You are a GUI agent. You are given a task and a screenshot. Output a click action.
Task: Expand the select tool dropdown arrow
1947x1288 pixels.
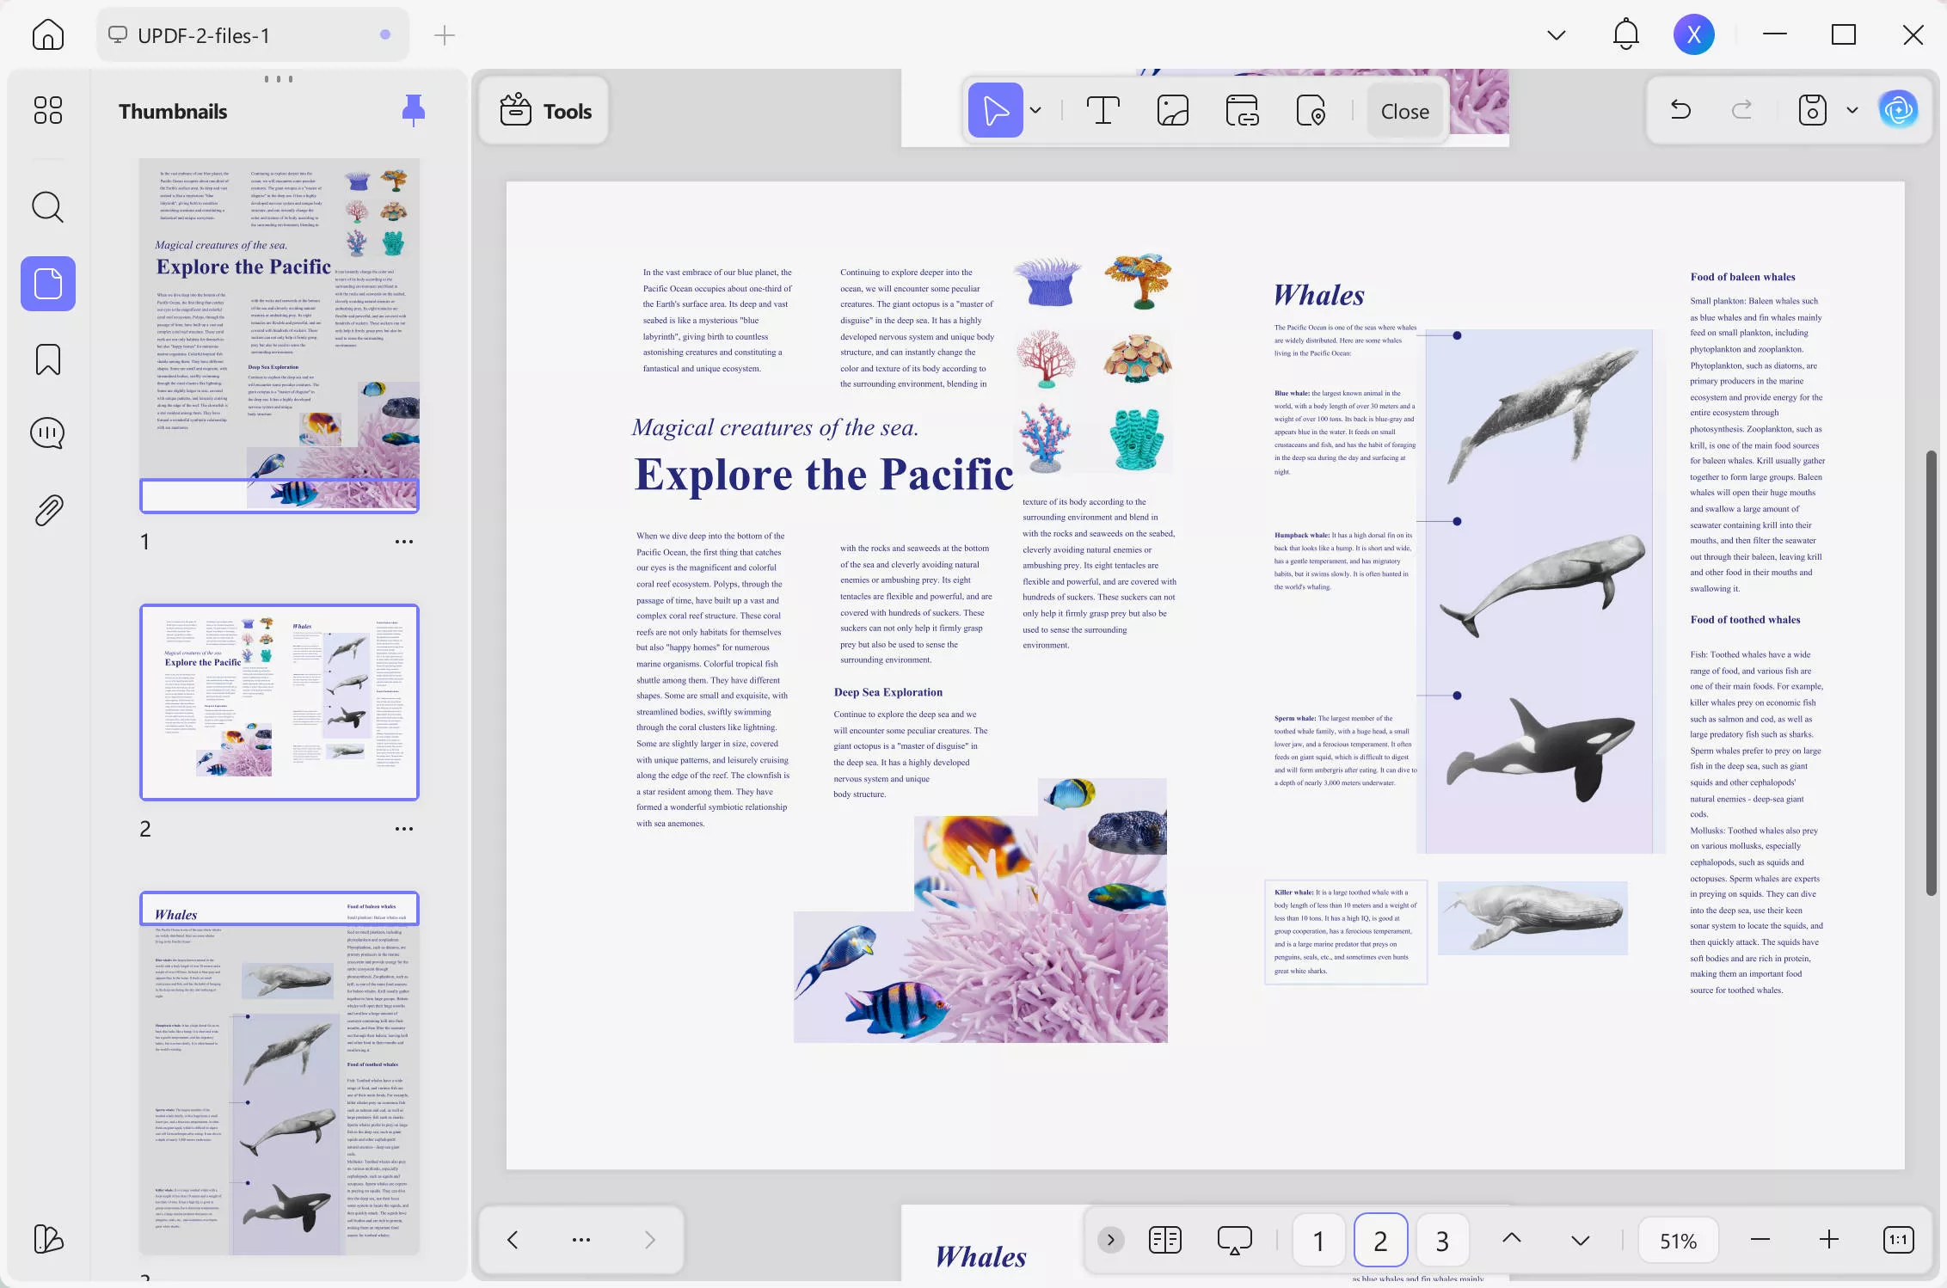click(x=1036, y=110)
